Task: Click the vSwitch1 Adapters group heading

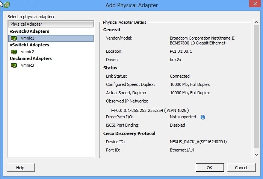Action: [29, 45]
